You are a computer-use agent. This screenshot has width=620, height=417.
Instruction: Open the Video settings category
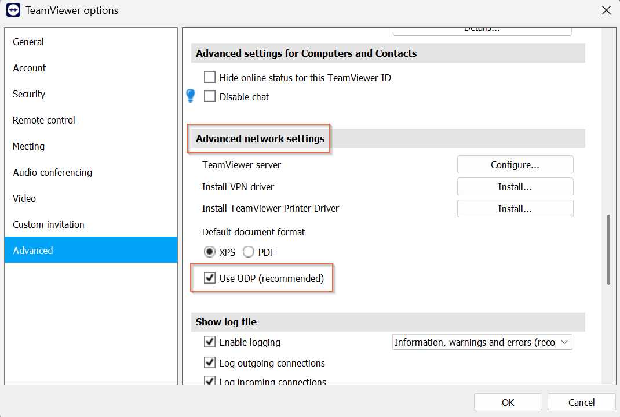[x=91, y=198]
